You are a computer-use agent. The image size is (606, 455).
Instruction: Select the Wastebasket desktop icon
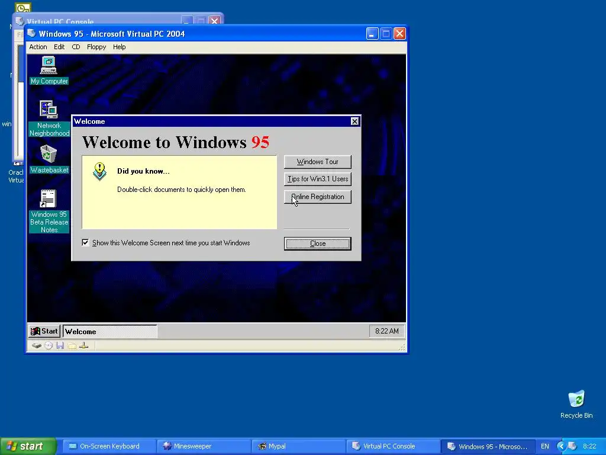49,159
